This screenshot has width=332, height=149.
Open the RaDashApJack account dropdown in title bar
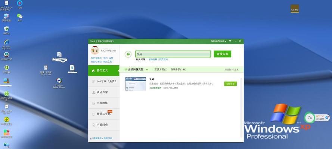coord(218,41)
